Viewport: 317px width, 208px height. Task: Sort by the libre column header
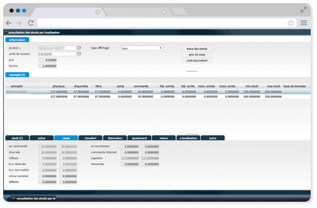98,86
